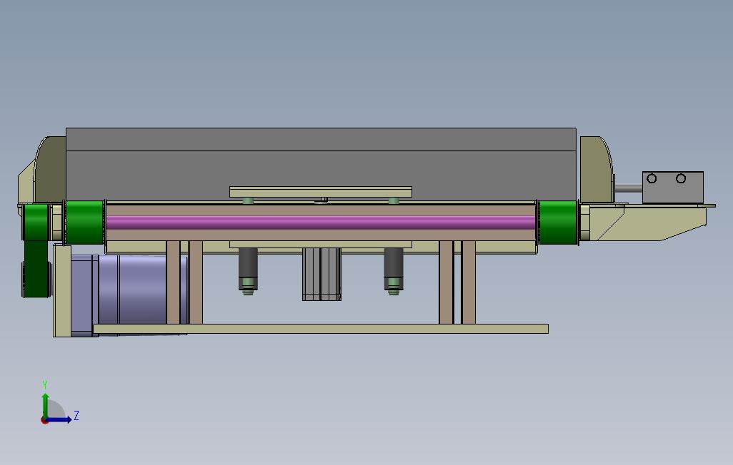Select the rightmost brown support leg
The width and height of the screenshot is (733, 465).
tap(469, 282)
